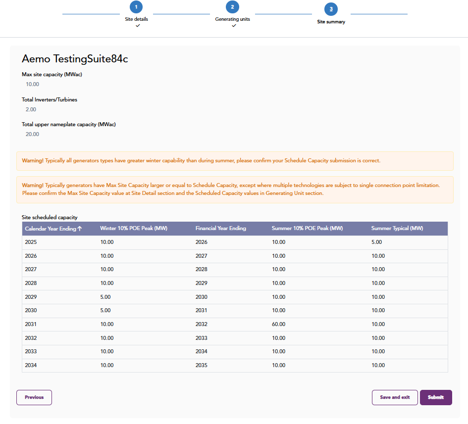This screenshot has height=424, width=468.
Task: Go to Site details step
Action: 136,19
